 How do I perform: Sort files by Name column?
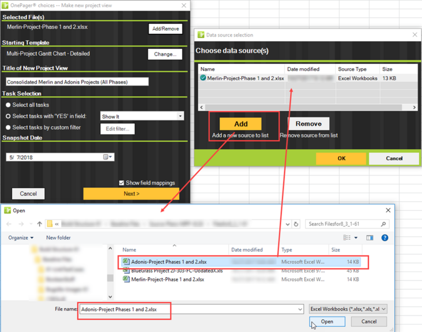[x=129, y=250]
